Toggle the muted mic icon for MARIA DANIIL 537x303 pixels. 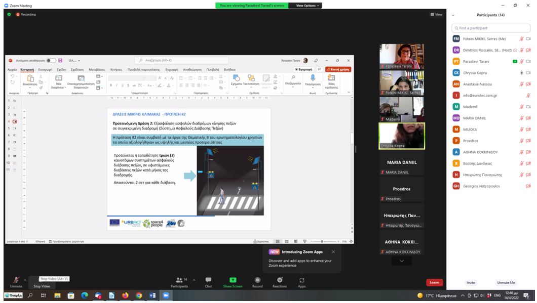pyautogui.click(x=521, y=118)
